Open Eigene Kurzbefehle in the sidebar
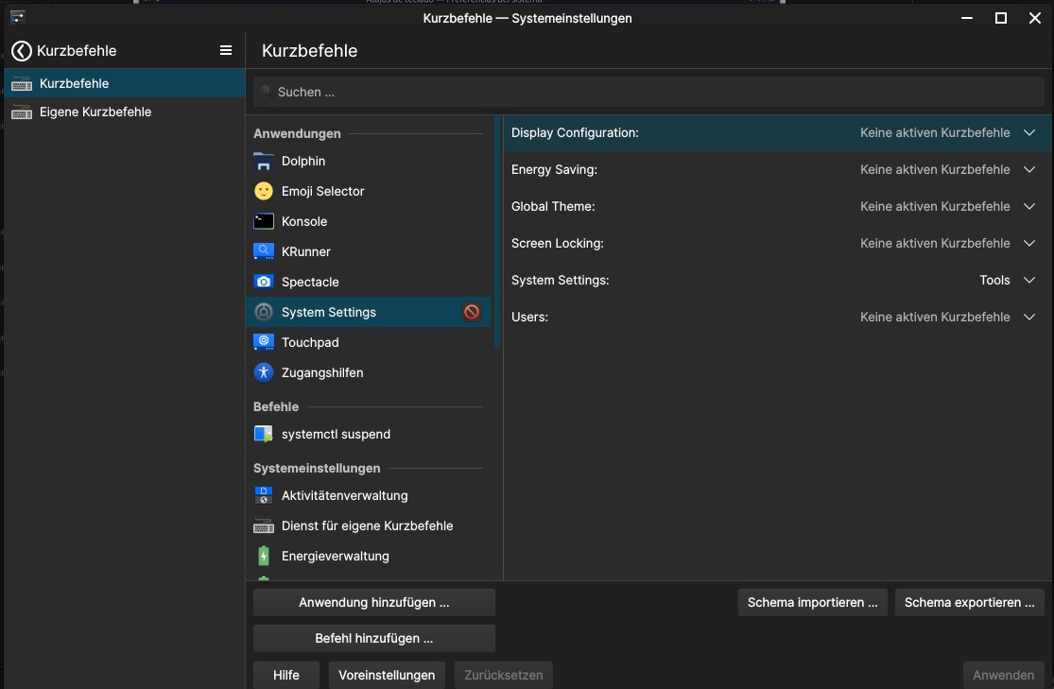This screenshot has height=689, width=1054. click(95, 112)
